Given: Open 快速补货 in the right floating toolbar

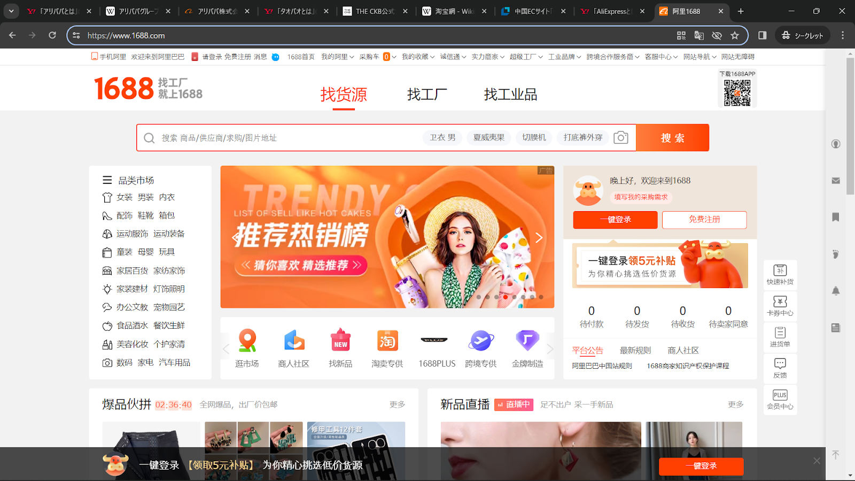Looking at the screenshot, I should [780, 275].
